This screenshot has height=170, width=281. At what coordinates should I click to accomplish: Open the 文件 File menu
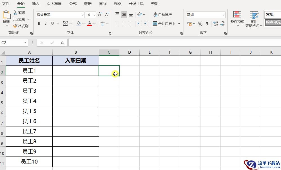pos(6,4)
